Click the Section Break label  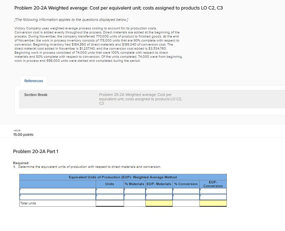coord(35,95)
